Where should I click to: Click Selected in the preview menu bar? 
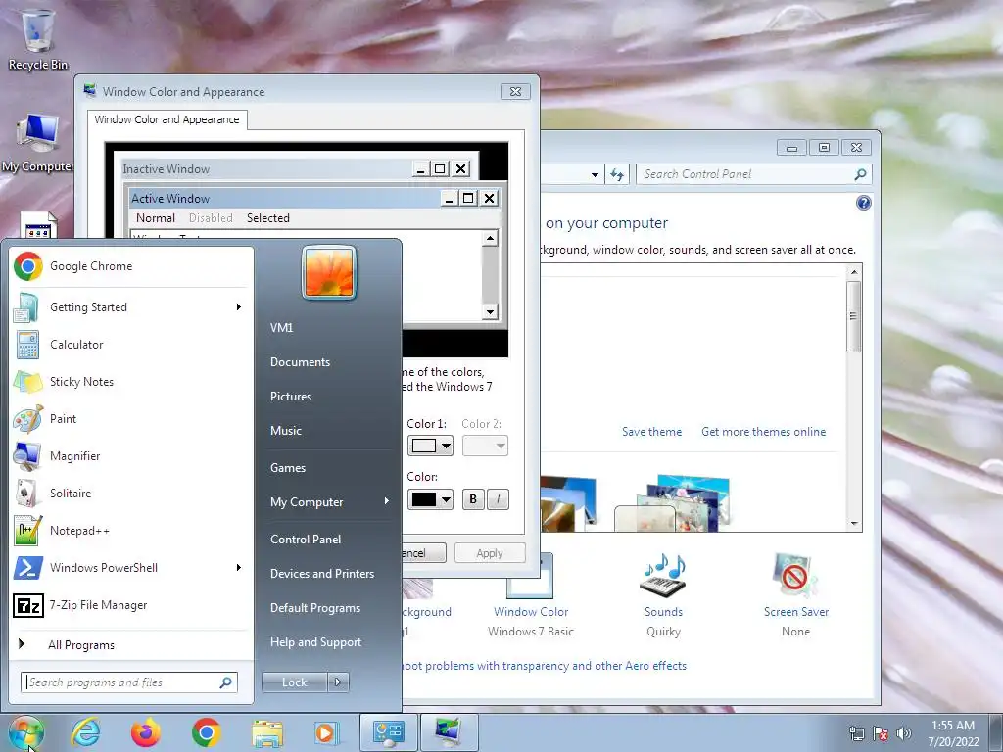(x=268, y=218)
